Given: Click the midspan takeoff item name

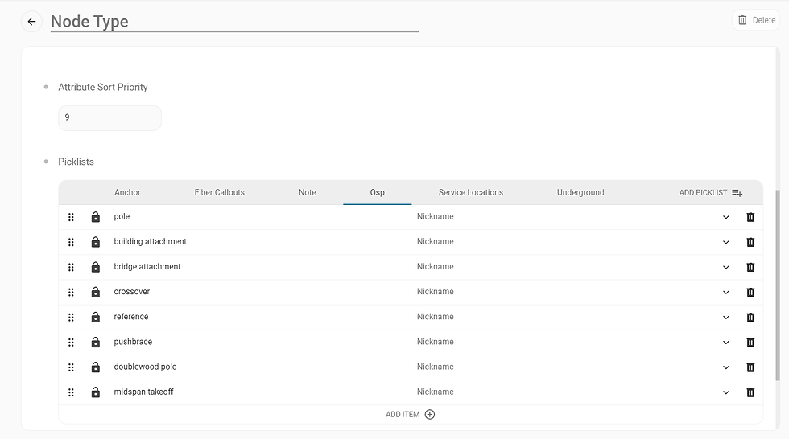Looking at the screenshot, I should point(143,392).
